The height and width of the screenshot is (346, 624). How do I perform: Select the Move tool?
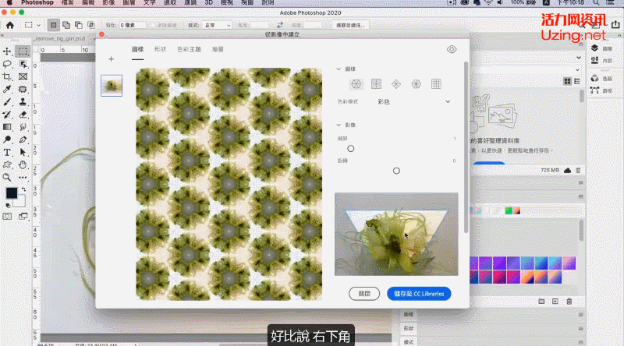[x=7, y=51]
